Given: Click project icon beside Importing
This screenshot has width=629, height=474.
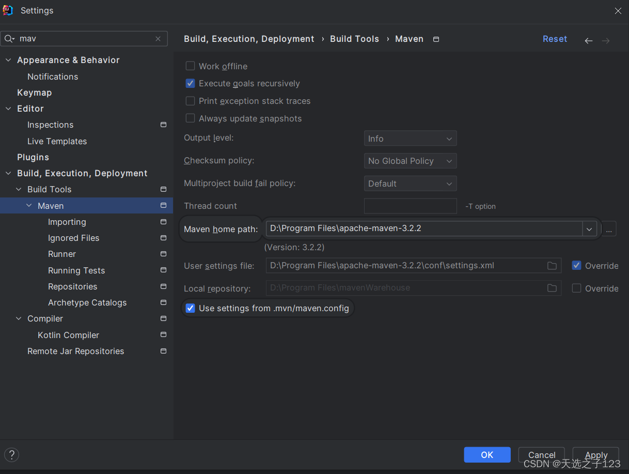Looking at the screenshot, I should (163, 222).
